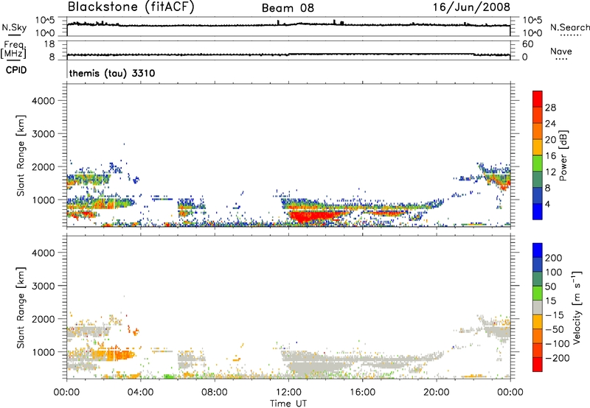Click the 08:00 time tick label

[215, 393]
